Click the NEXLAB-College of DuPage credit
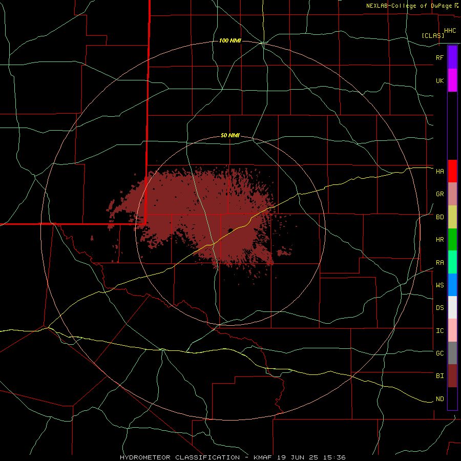This screenshot has width=461, height=461. 409,6
